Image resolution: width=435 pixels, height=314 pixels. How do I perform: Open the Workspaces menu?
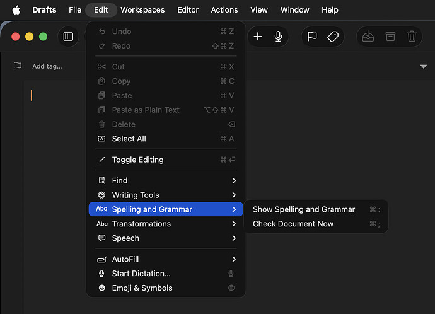click(142, 10)
